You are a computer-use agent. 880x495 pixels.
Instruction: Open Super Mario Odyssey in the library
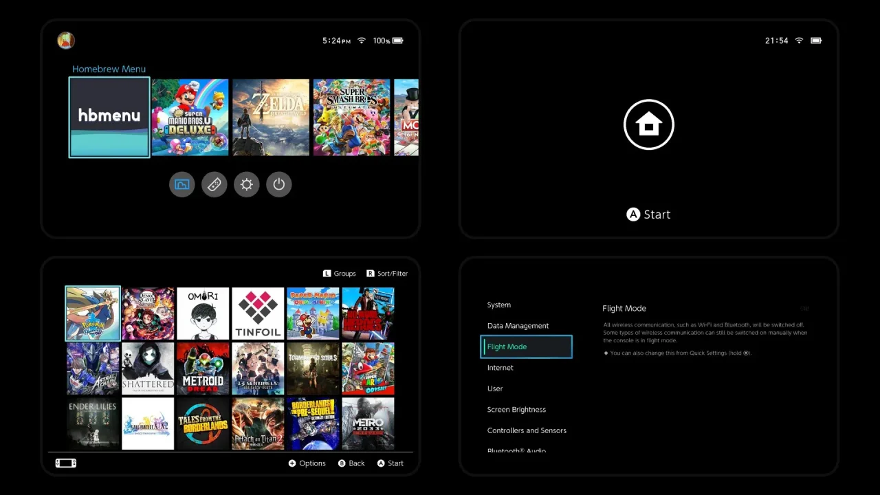tap(368, 368)
